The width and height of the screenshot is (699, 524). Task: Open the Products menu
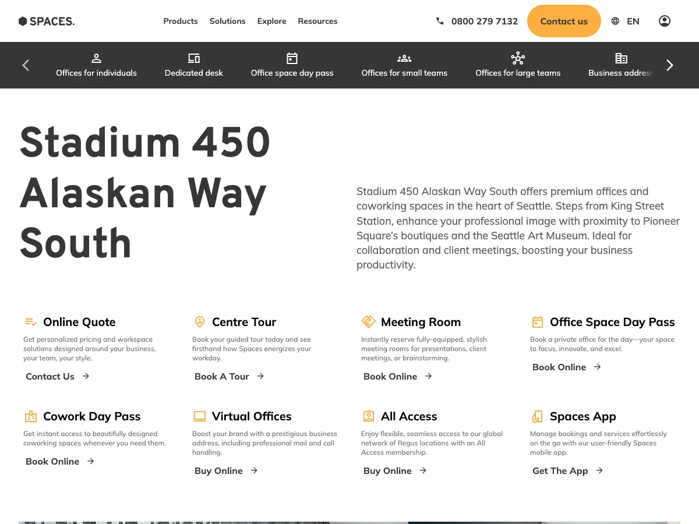181,21
